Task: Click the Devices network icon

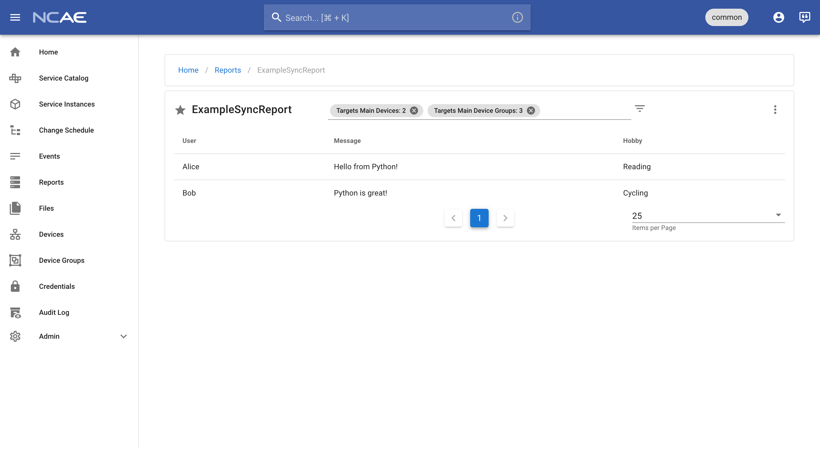Action: click(x=15, y=234)
